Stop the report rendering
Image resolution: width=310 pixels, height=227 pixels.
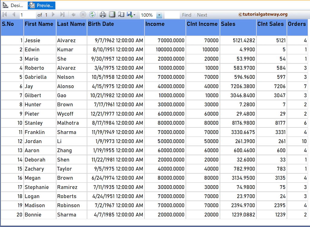tap(83, 14)
